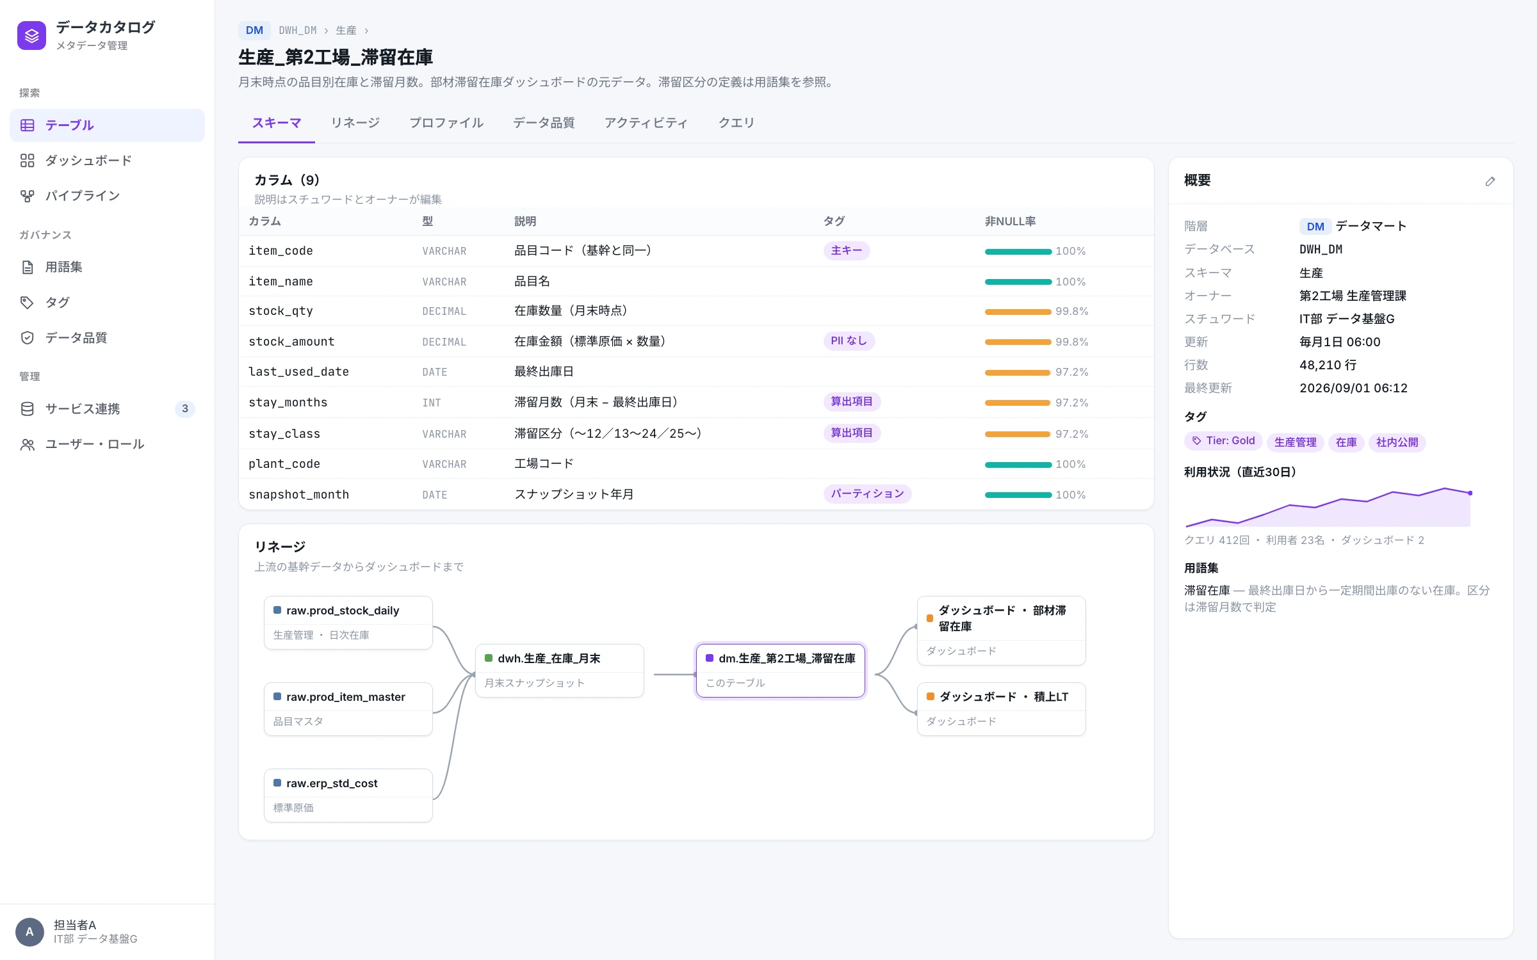Click the tag icon on Tier: Gold chip
This screenshot has width=1537, height=960.
pyautogui.click(x=1196, y=441)
